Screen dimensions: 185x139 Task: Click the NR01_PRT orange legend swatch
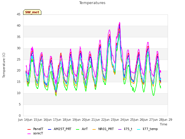tap(94, 129)
